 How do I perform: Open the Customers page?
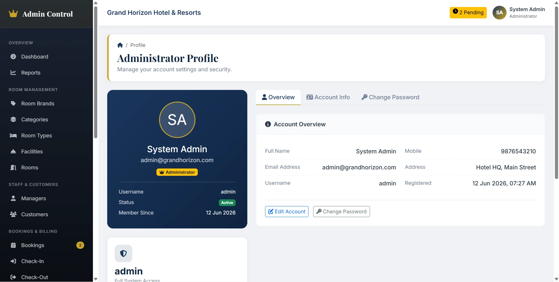point(47,214)
